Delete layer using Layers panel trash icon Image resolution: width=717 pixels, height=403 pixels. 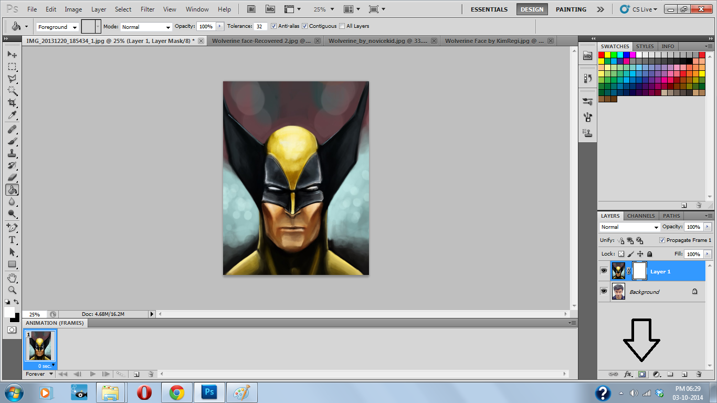699,374
